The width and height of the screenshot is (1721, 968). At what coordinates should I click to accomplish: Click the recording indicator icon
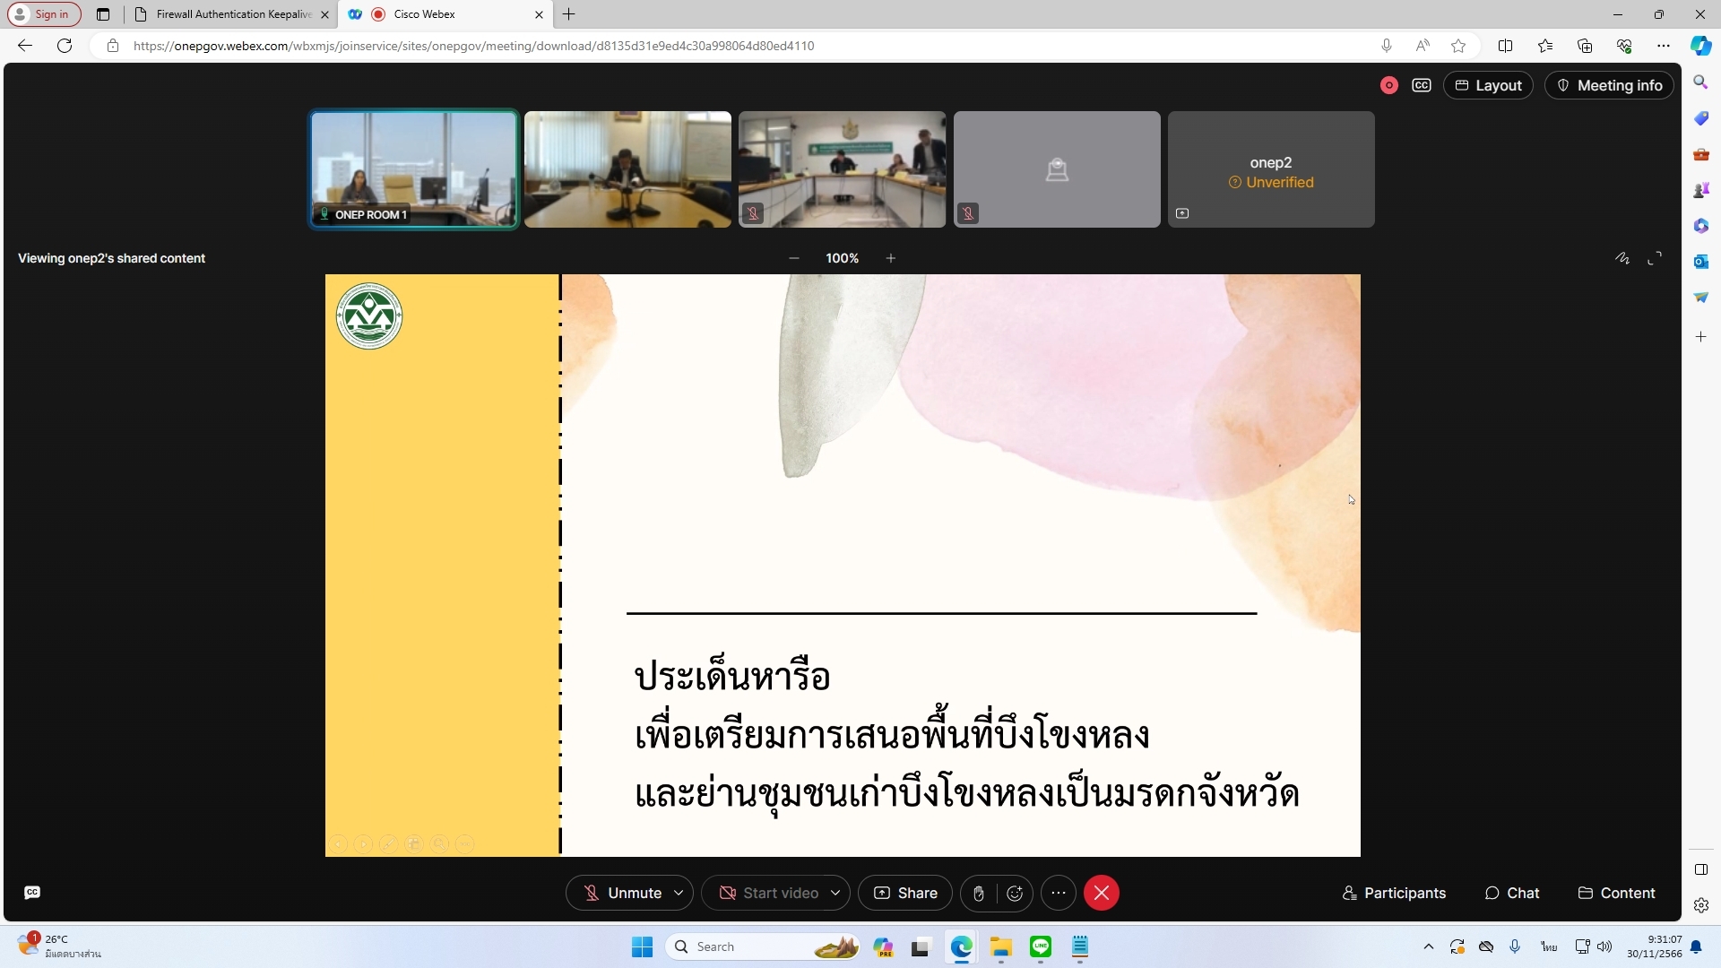(x=1388, y=85)
